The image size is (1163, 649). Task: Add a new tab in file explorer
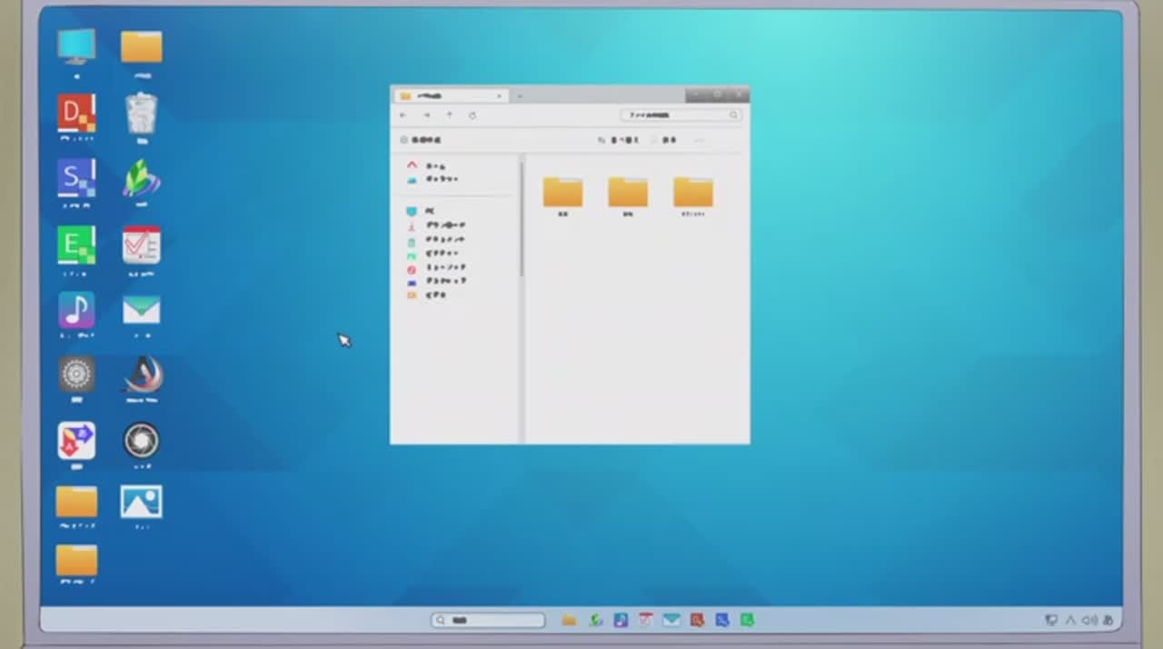tap(520, 95)
